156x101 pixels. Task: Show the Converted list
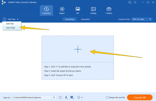coord(85,19)
